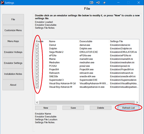
Task: Minimize the Settings window
Action: (118, 3)
